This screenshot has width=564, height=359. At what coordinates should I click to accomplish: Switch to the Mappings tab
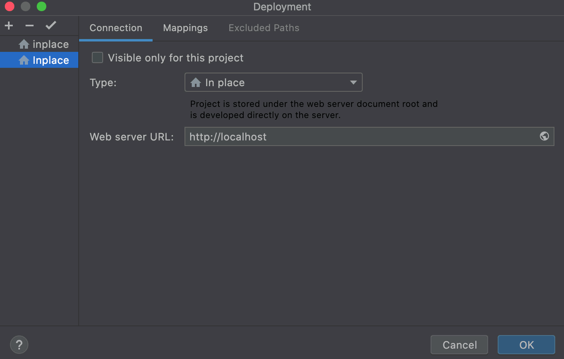point(185,28)
